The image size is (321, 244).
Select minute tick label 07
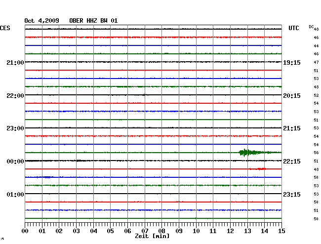pyautogui.click(x=145, y=231)
